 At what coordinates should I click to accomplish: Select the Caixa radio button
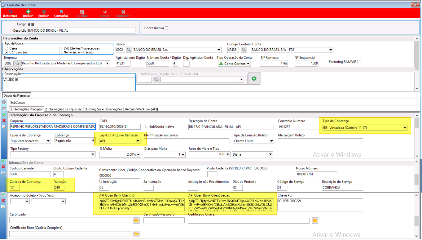tap(6, 48)
